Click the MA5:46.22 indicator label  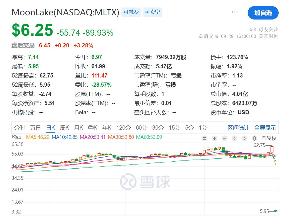(38, 137)
